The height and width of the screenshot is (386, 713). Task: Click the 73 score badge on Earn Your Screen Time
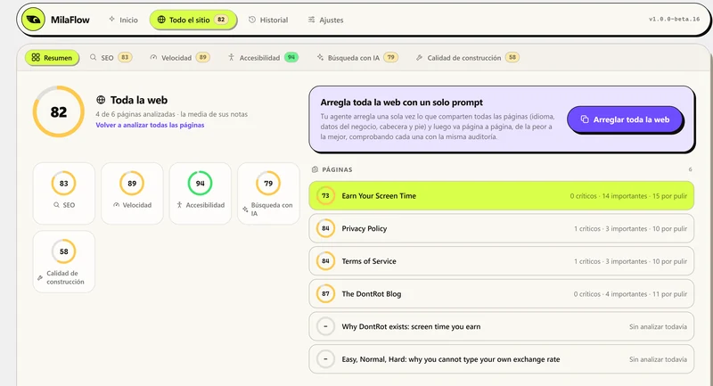click(x=325, y=195)
